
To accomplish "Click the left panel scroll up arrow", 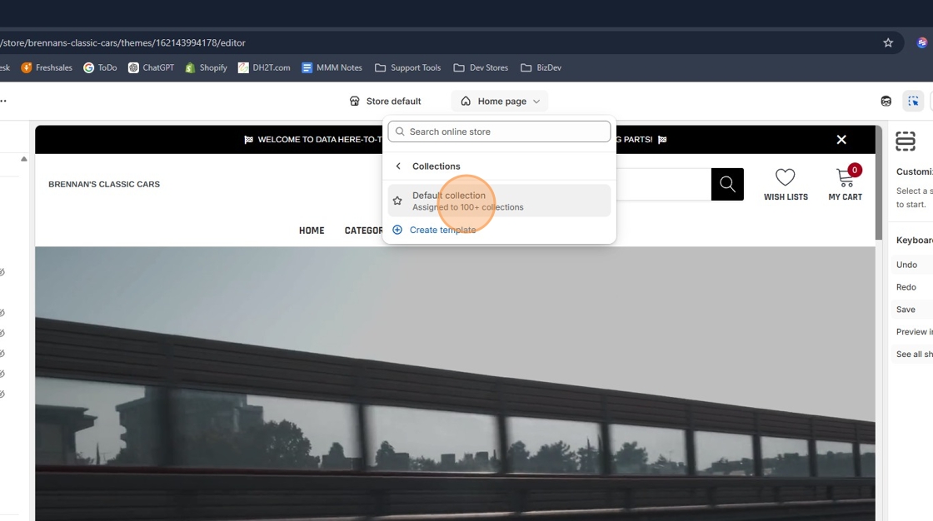I will coord(24,159).
